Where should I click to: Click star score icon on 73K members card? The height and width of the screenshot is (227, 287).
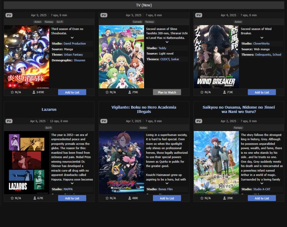click(x=202, y=92)
